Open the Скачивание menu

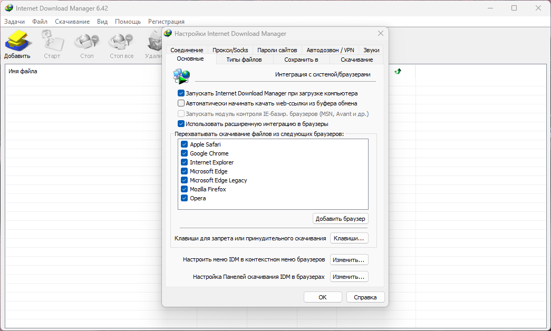click(72, 22)
